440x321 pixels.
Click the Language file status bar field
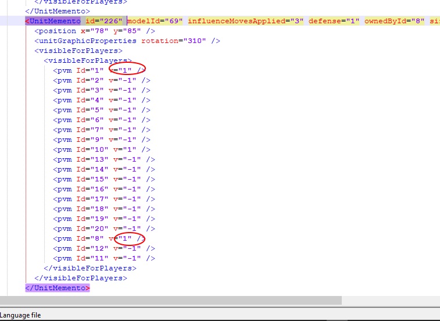coord(21,315)
